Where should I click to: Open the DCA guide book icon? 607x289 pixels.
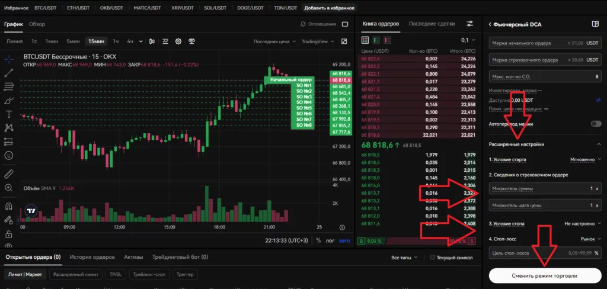[x=595, y=24]
